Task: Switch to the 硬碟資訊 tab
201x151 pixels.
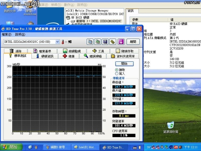Action: [45, 56]
